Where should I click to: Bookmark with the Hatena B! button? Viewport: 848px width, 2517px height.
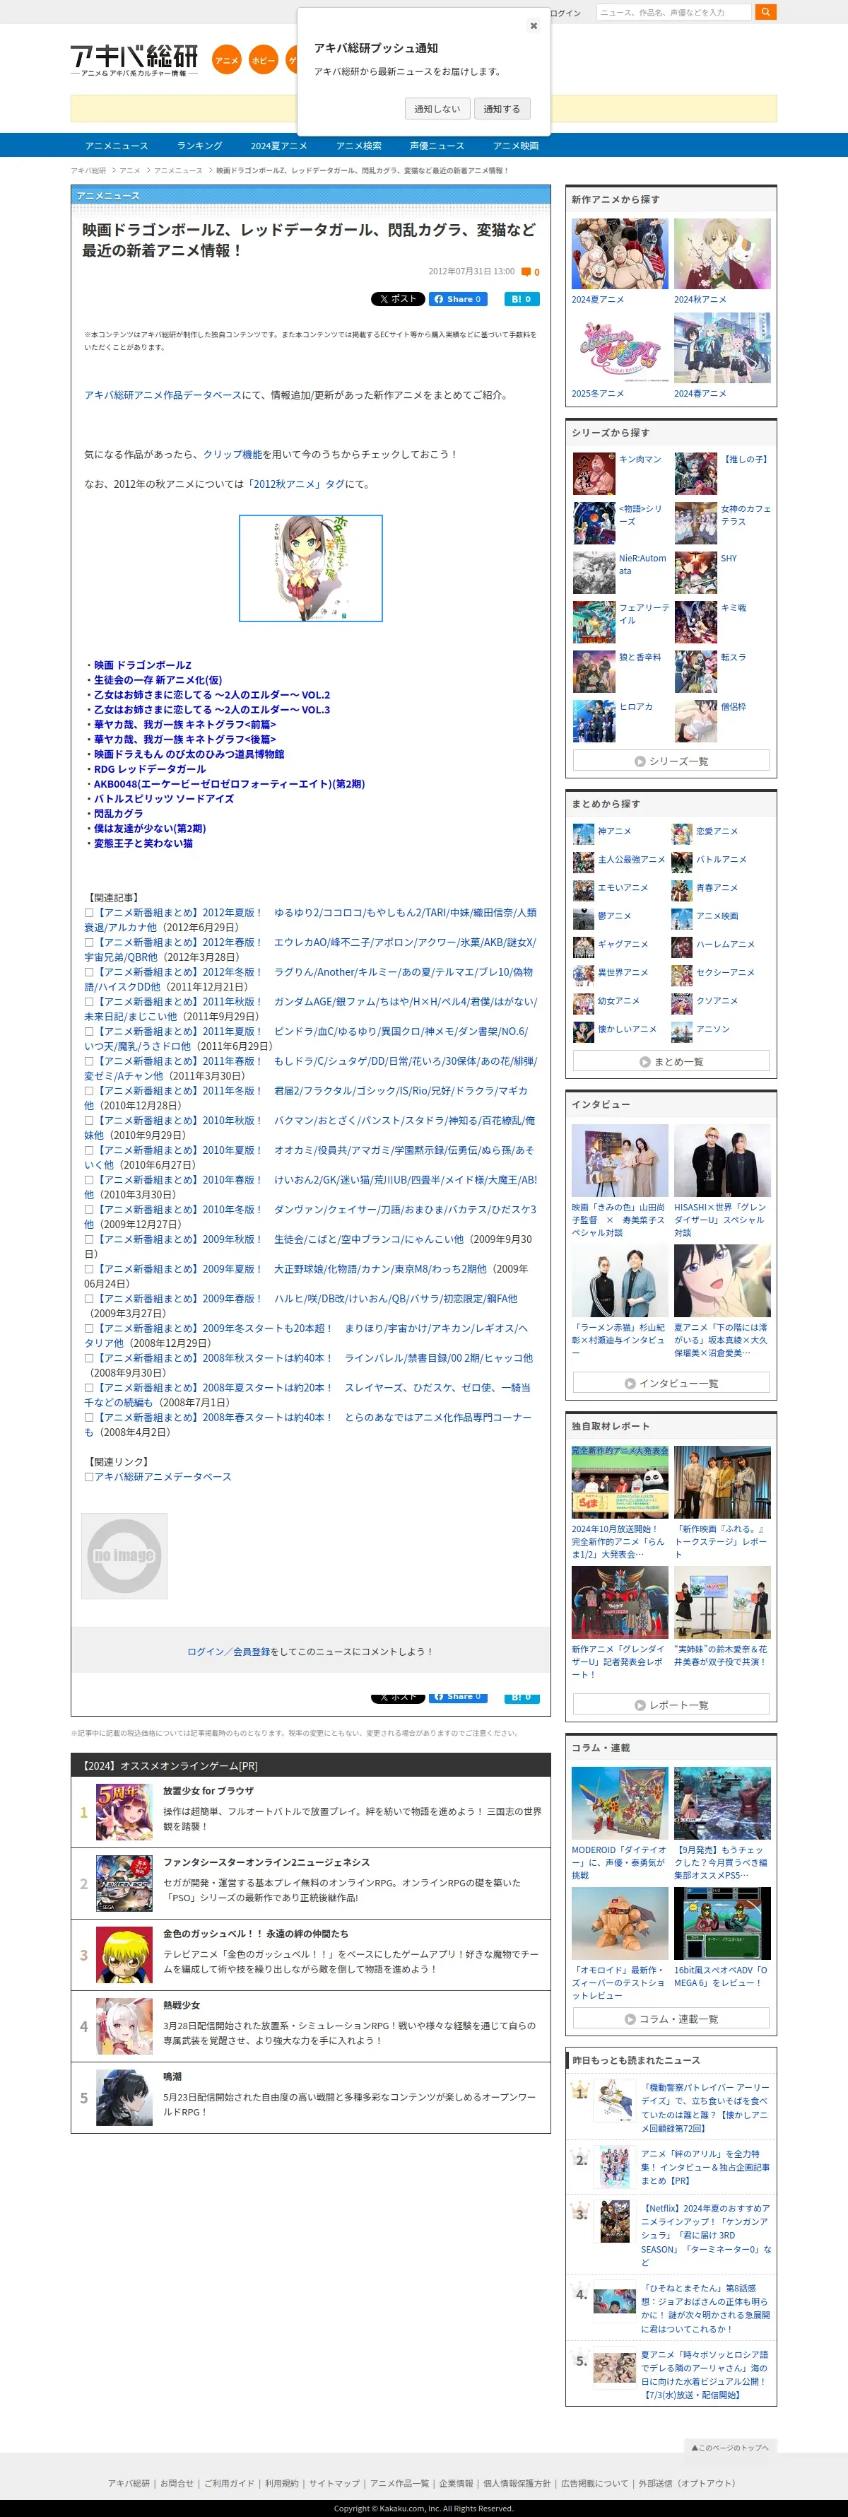click(x=522, y=299)
